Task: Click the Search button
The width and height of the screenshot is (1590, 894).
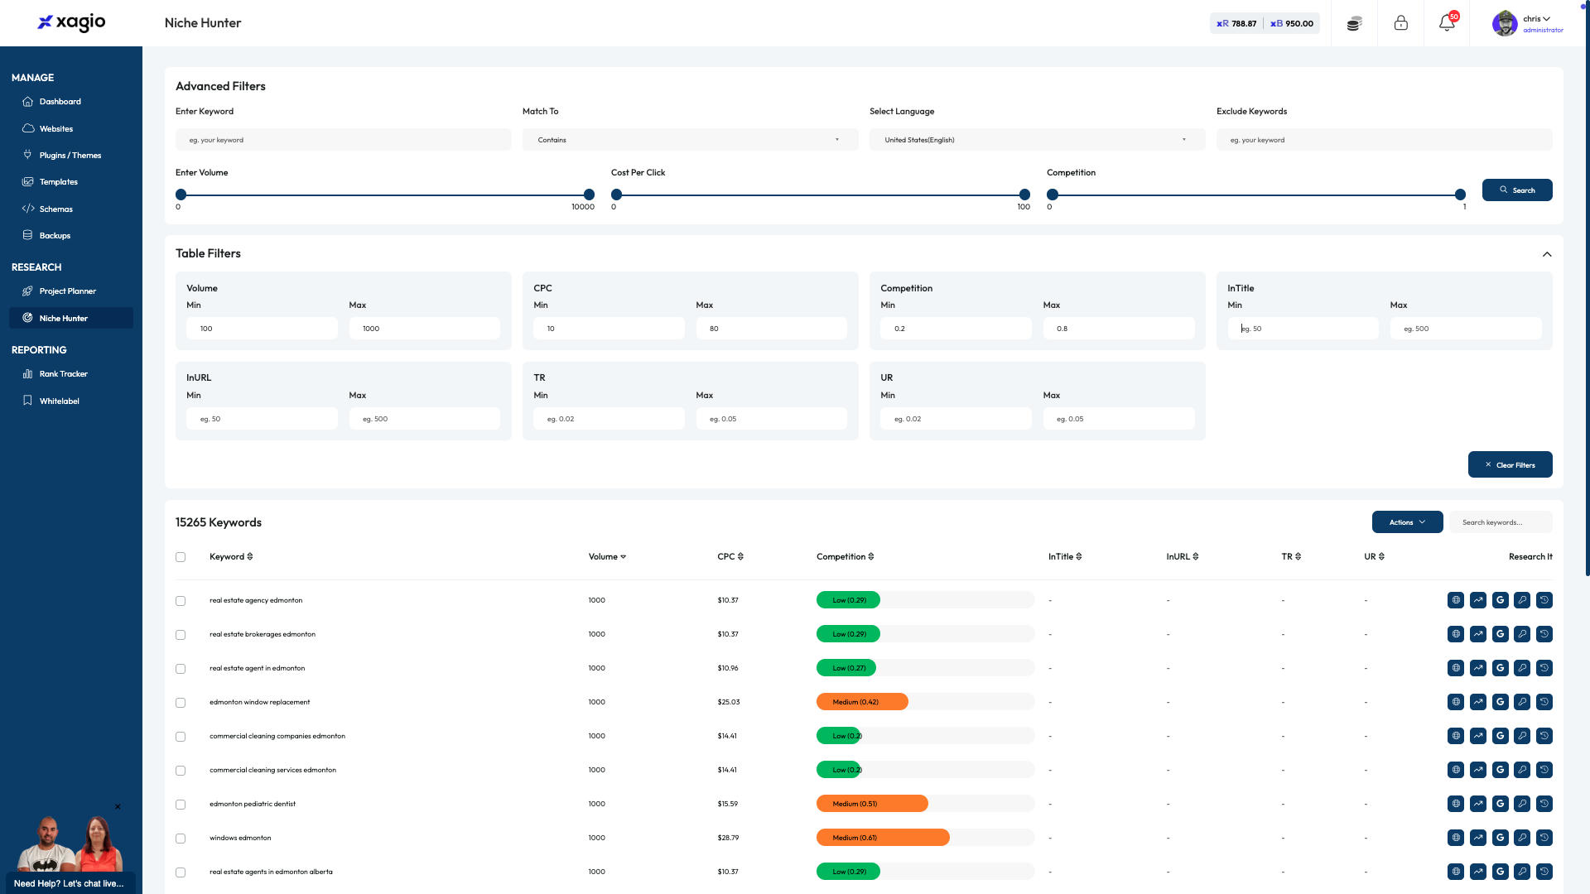Action: point(1516,190)
